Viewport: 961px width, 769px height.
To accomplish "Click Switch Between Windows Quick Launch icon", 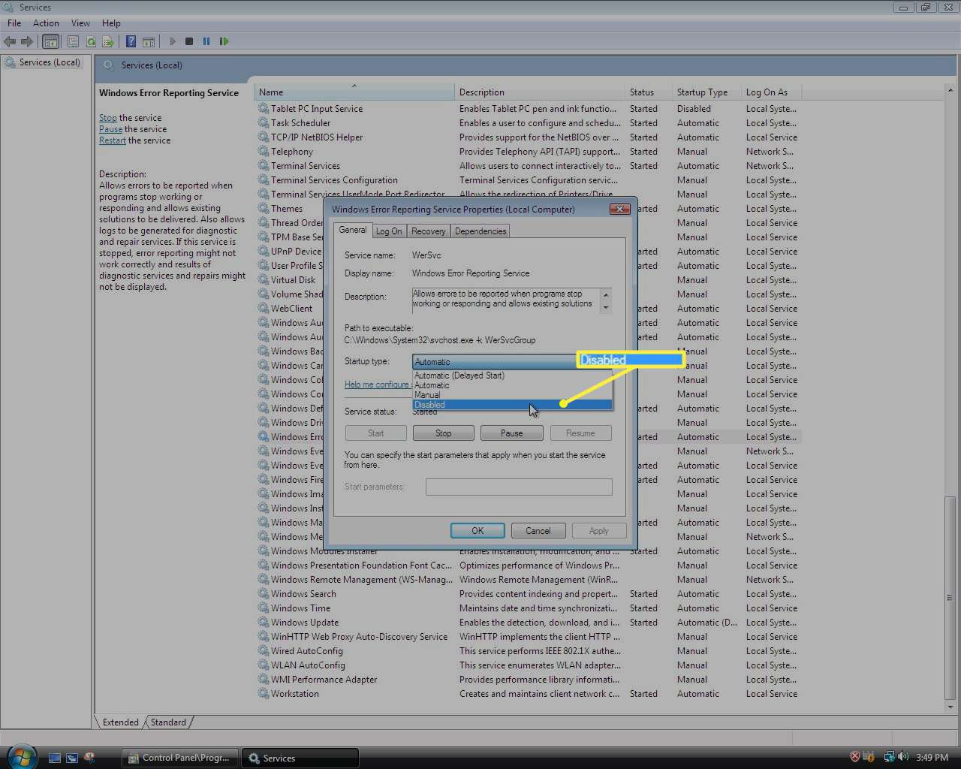I will click(x=72, y=758).
